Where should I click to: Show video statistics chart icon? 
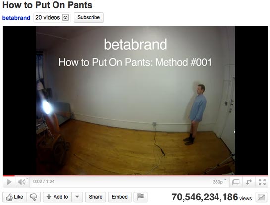click(x=261, y=197)
